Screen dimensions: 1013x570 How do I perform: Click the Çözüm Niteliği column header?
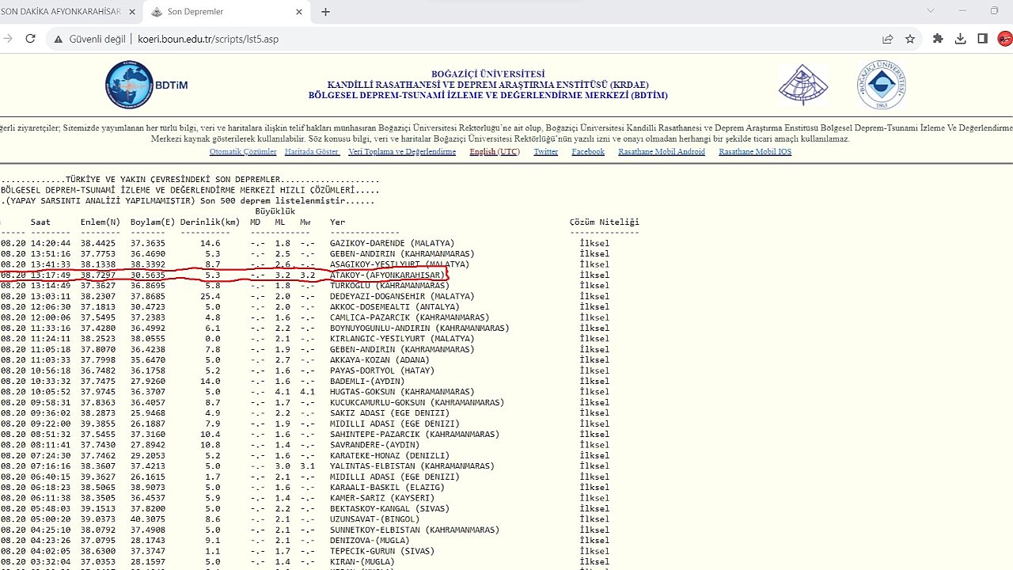(x=605, y=222)
